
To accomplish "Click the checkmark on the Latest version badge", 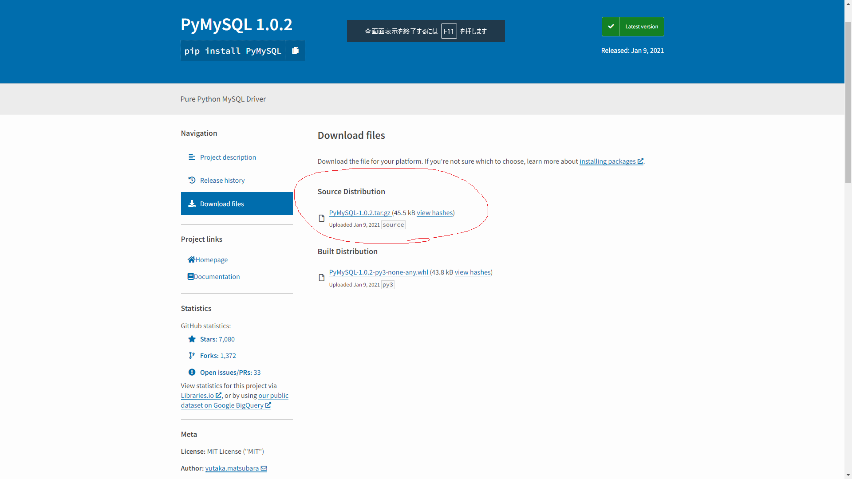I will pos(611,26).
